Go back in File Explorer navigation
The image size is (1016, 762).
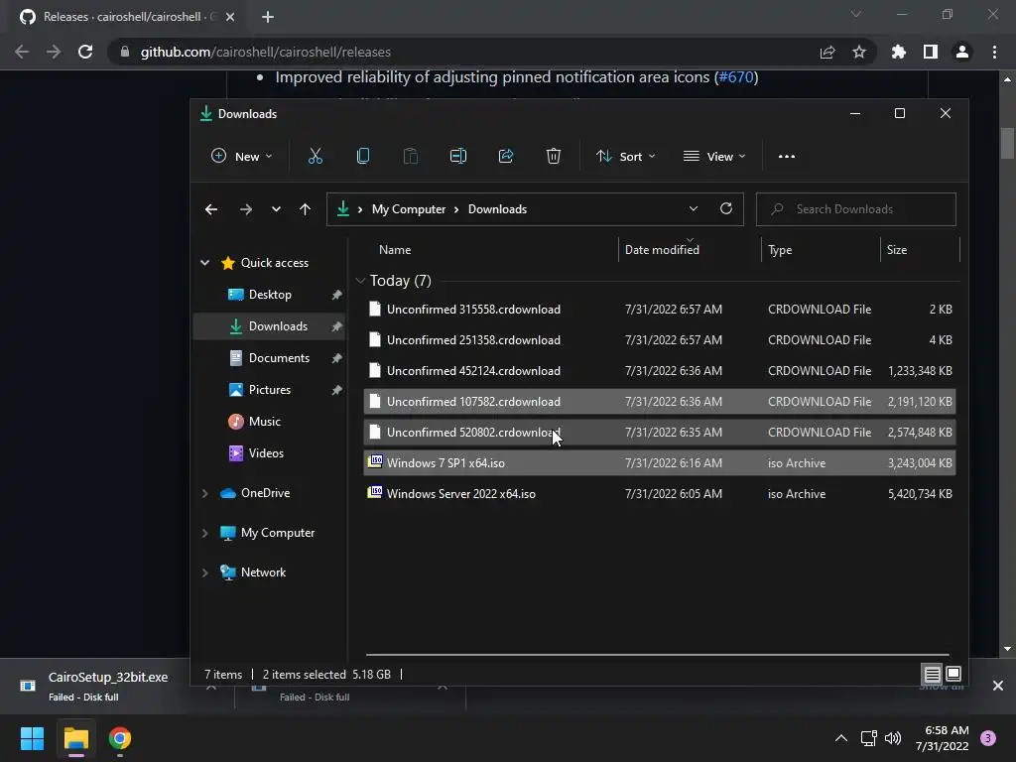[x=211, y=209]
